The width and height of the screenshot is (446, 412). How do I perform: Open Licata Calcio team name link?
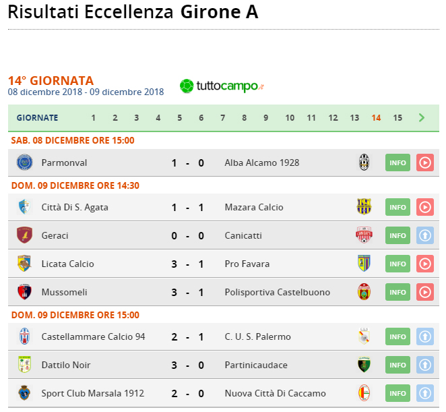(x=67, y=264)
